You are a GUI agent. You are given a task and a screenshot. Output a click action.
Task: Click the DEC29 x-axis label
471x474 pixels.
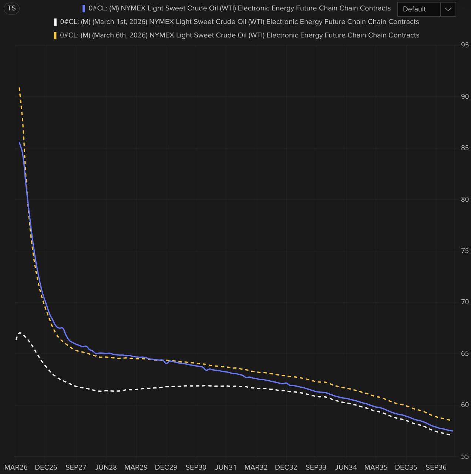point(166,467)
